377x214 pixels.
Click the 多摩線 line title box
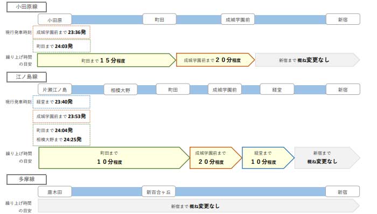click(x=26, y=180)
